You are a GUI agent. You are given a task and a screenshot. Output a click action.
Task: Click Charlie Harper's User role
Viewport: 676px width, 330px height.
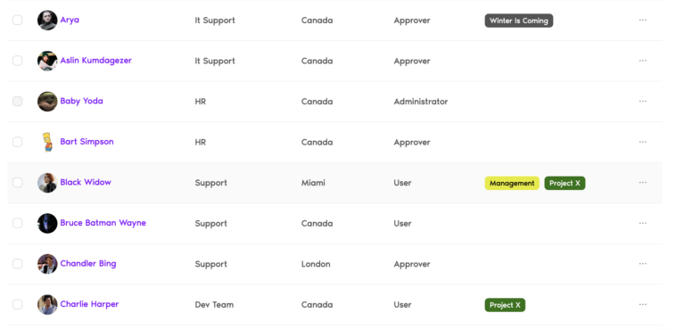point(403,304)
